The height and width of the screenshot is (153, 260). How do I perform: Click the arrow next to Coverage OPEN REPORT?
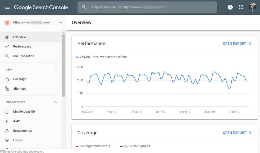pos(250,133)
